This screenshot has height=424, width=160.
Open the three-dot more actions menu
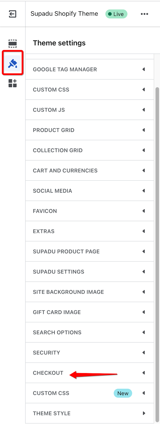pyautogui.click(x=144, y=14)
